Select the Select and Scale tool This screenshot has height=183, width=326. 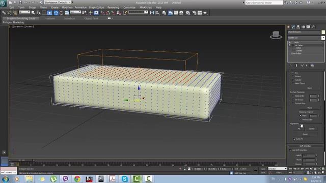(67, 13)
